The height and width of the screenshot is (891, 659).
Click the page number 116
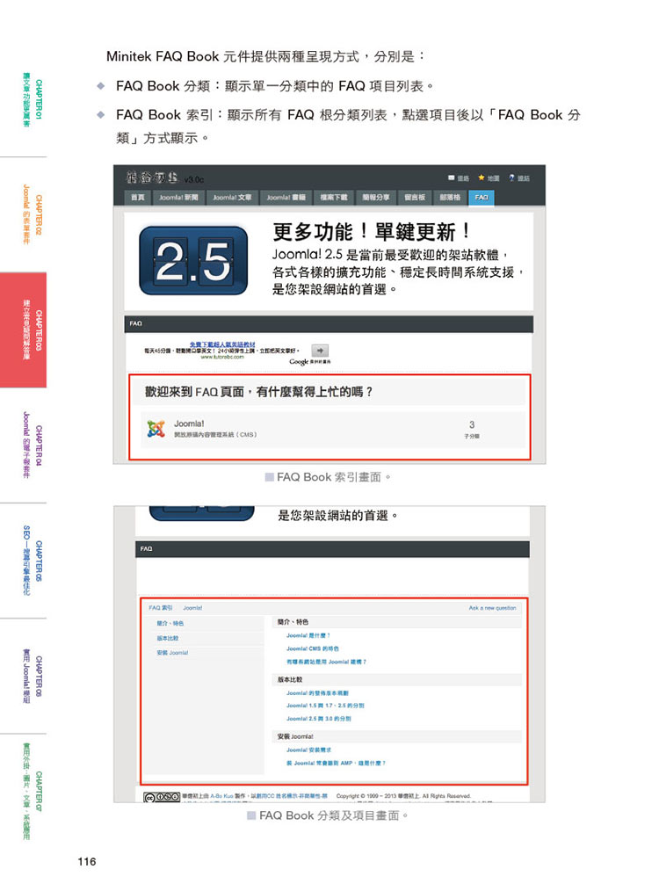87,861
